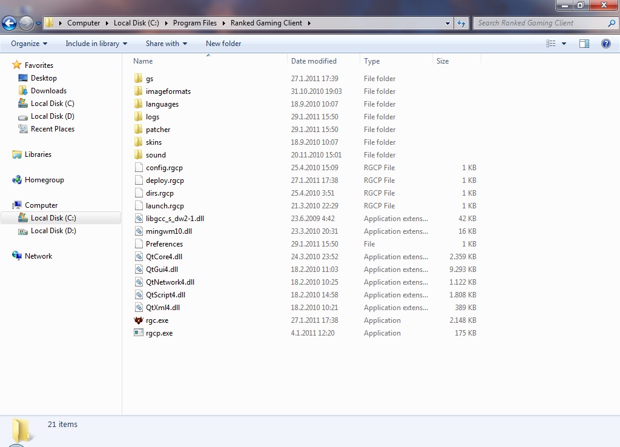This screenshot has width=620, height=447.
Task: Open the view options dropdown arrow
Action: click(564, 44)
